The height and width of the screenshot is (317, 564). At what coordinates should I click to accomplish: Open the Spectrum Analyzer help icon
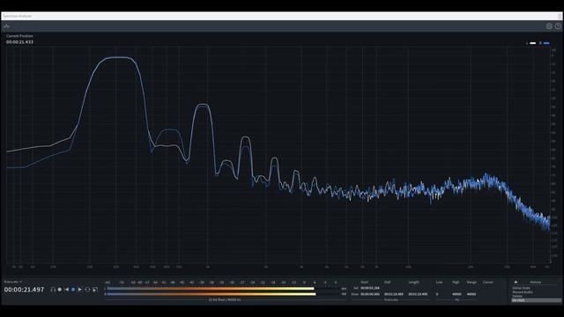pos(558,26)
